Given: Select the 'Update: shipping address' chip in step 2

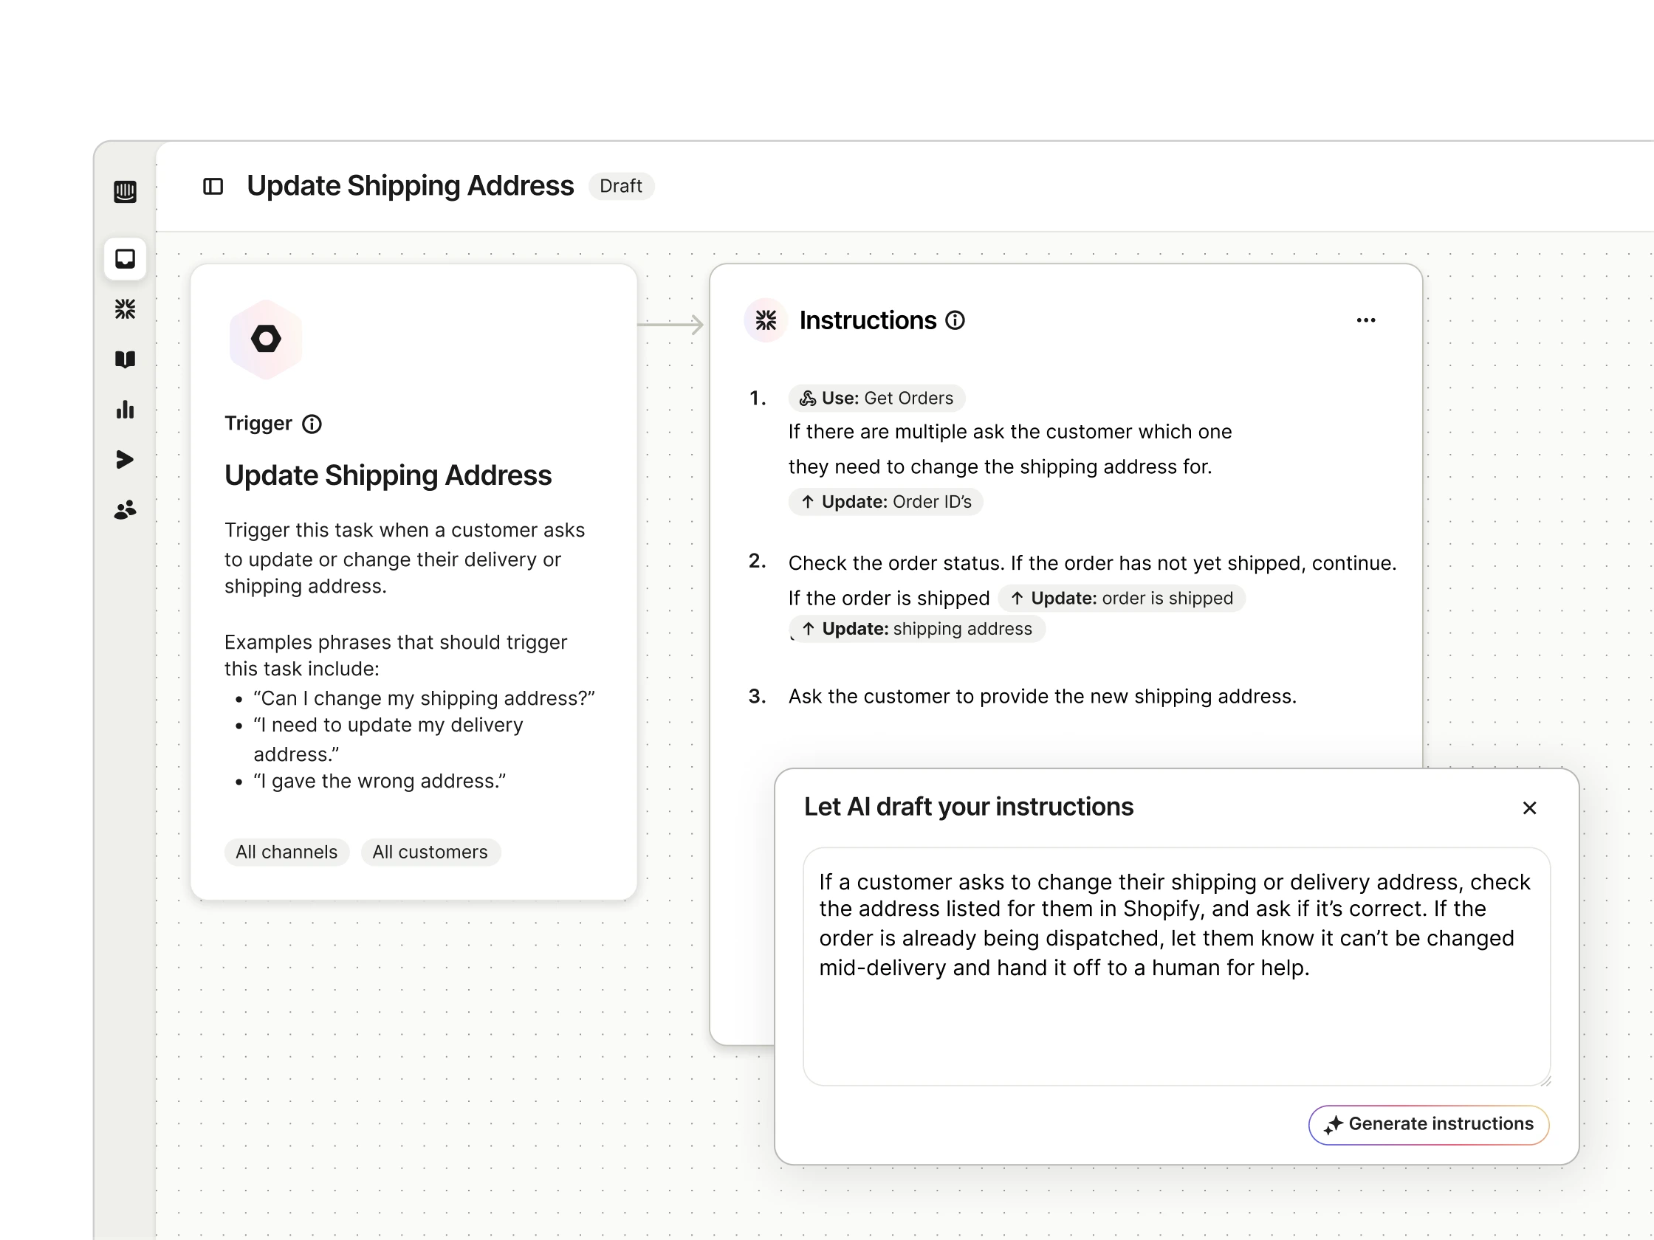Looking at the screenshot, I should click(917, 629).
